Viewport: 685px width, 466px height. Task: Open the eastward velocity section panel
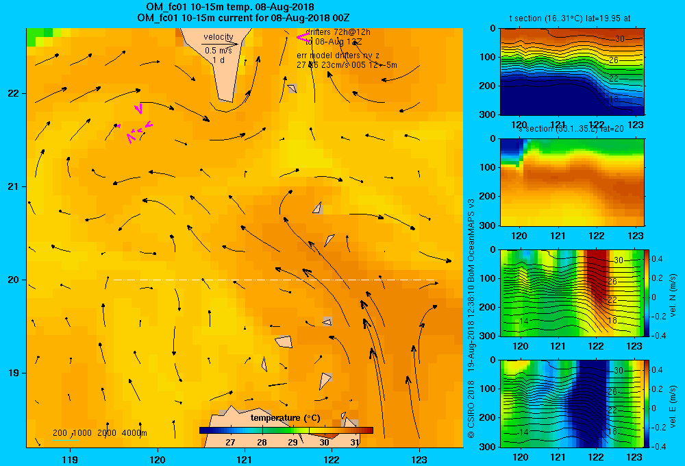[572, 404]
